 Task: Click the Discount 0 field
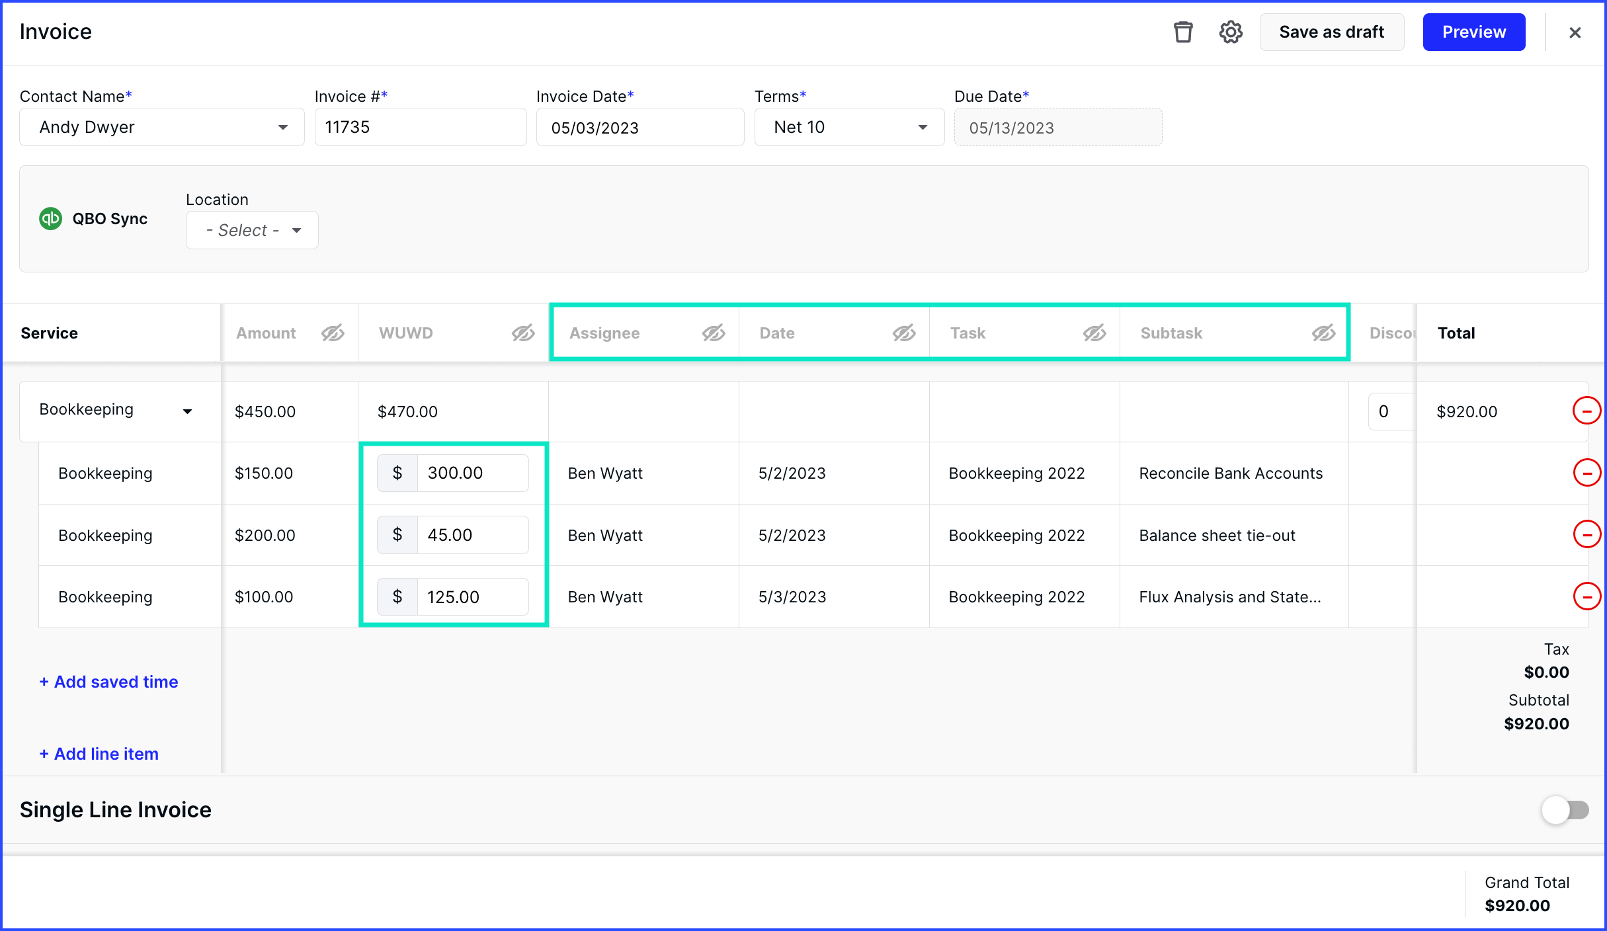[x=1391, y=411]
